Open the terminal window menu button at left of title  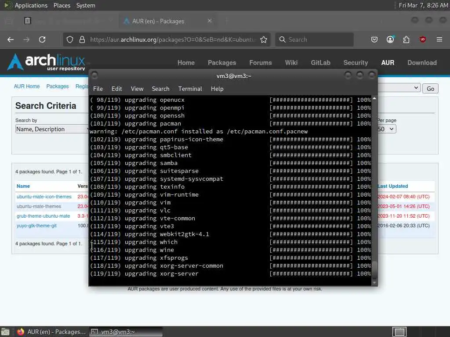(94, 75)
